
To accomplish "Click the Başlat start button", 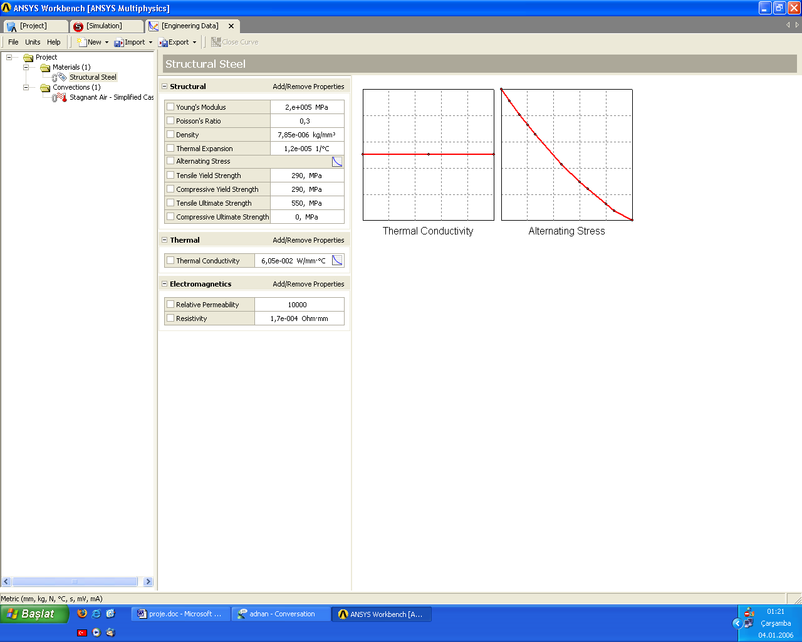I will (x=34, y=614).
